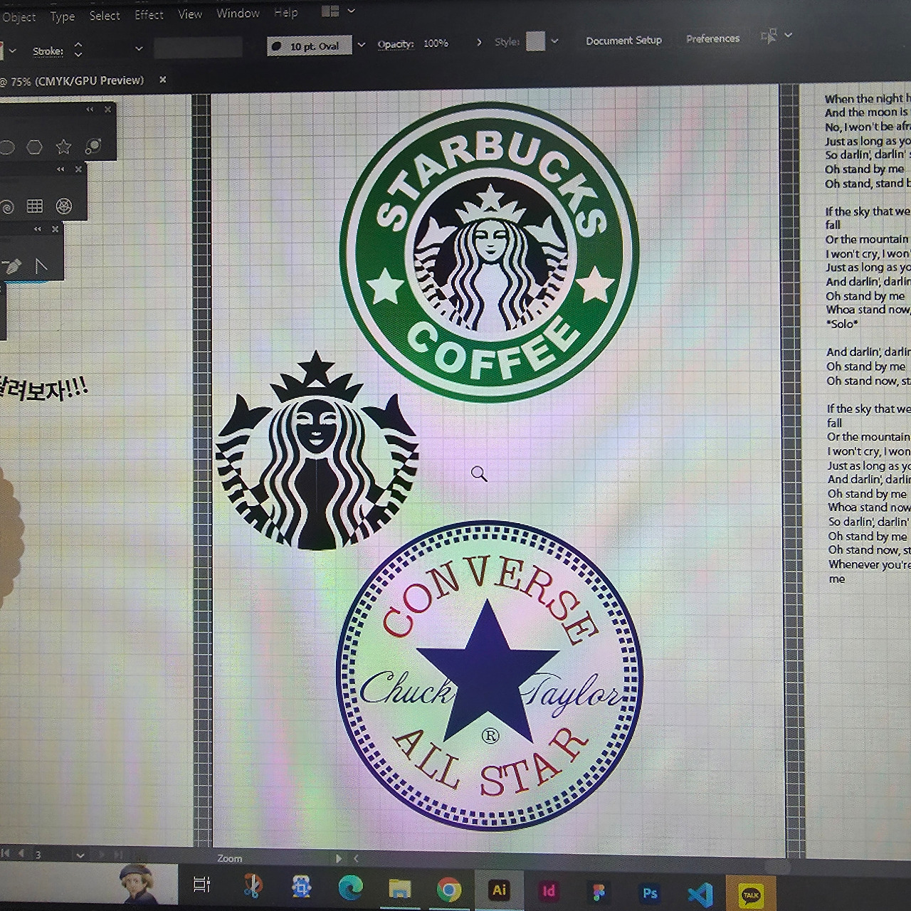Select the Spiral tool icon
The image size is (911, 911).
coord(6,208)
